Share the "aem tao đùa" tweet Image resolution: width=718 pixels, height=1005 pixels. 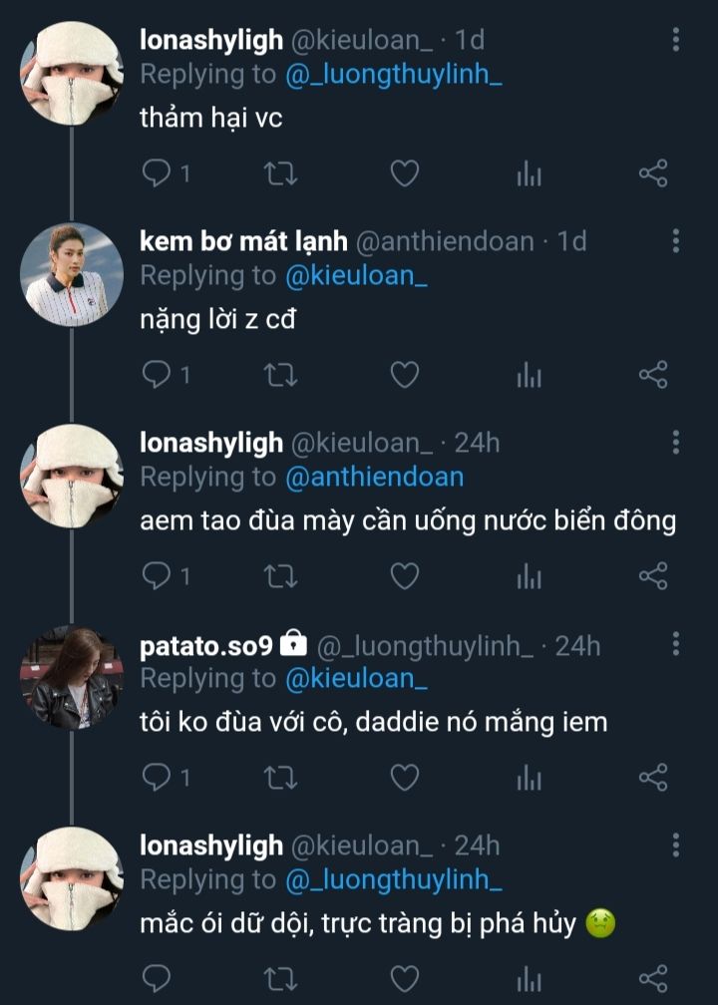tap(652, 575)
